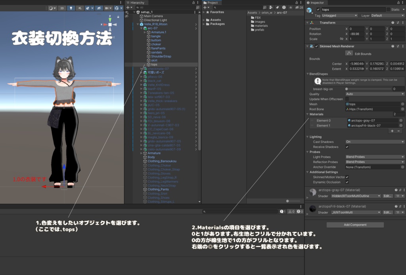Click the Edit Bounds button
The height and width of the screenshot is (275, 406).
point(349,53)
